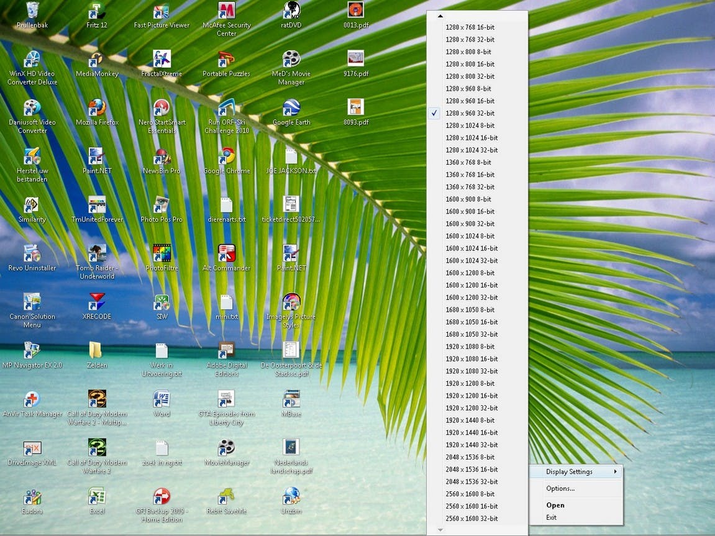Select the 0013.pdf file on desktop
715x536 pixels.
(356, 15)
